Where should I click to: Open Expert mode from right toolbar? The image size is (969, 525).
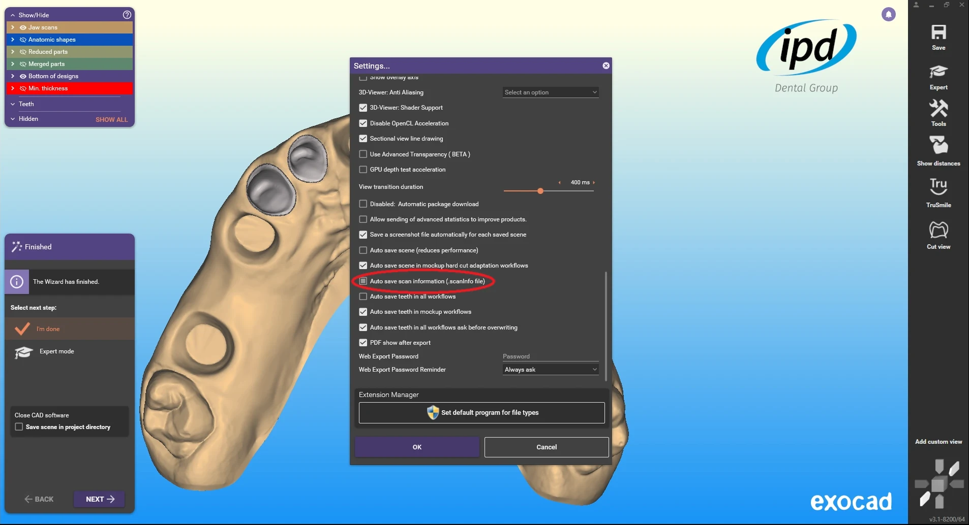pyautogui.click(x=938, y=72)
